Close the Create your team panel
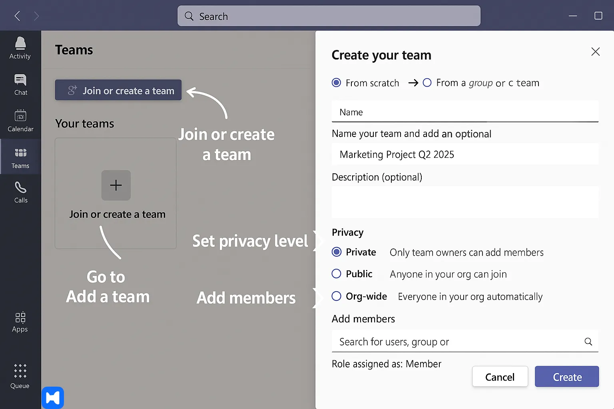 pos(595,52)
